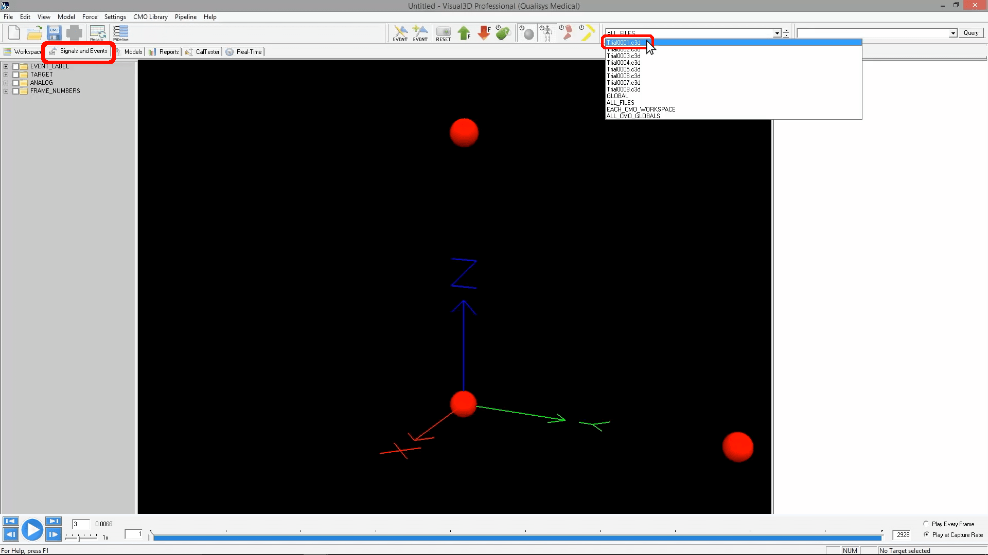Image resolution: width=988 pixels, height=555 pixels.
Task: Click the top red marker sphere in viewer
Action: pos(464,133)
